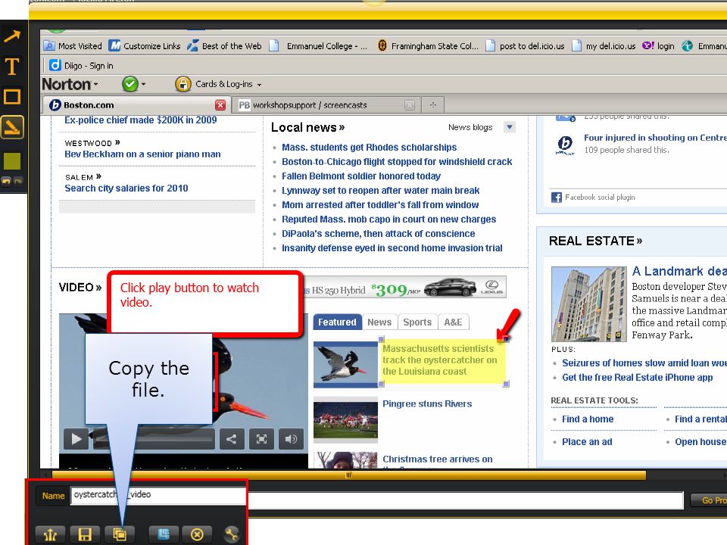Open Search city salaries for 2010
This screenshot has height=545, width=727.
click(x=126, y=188)
